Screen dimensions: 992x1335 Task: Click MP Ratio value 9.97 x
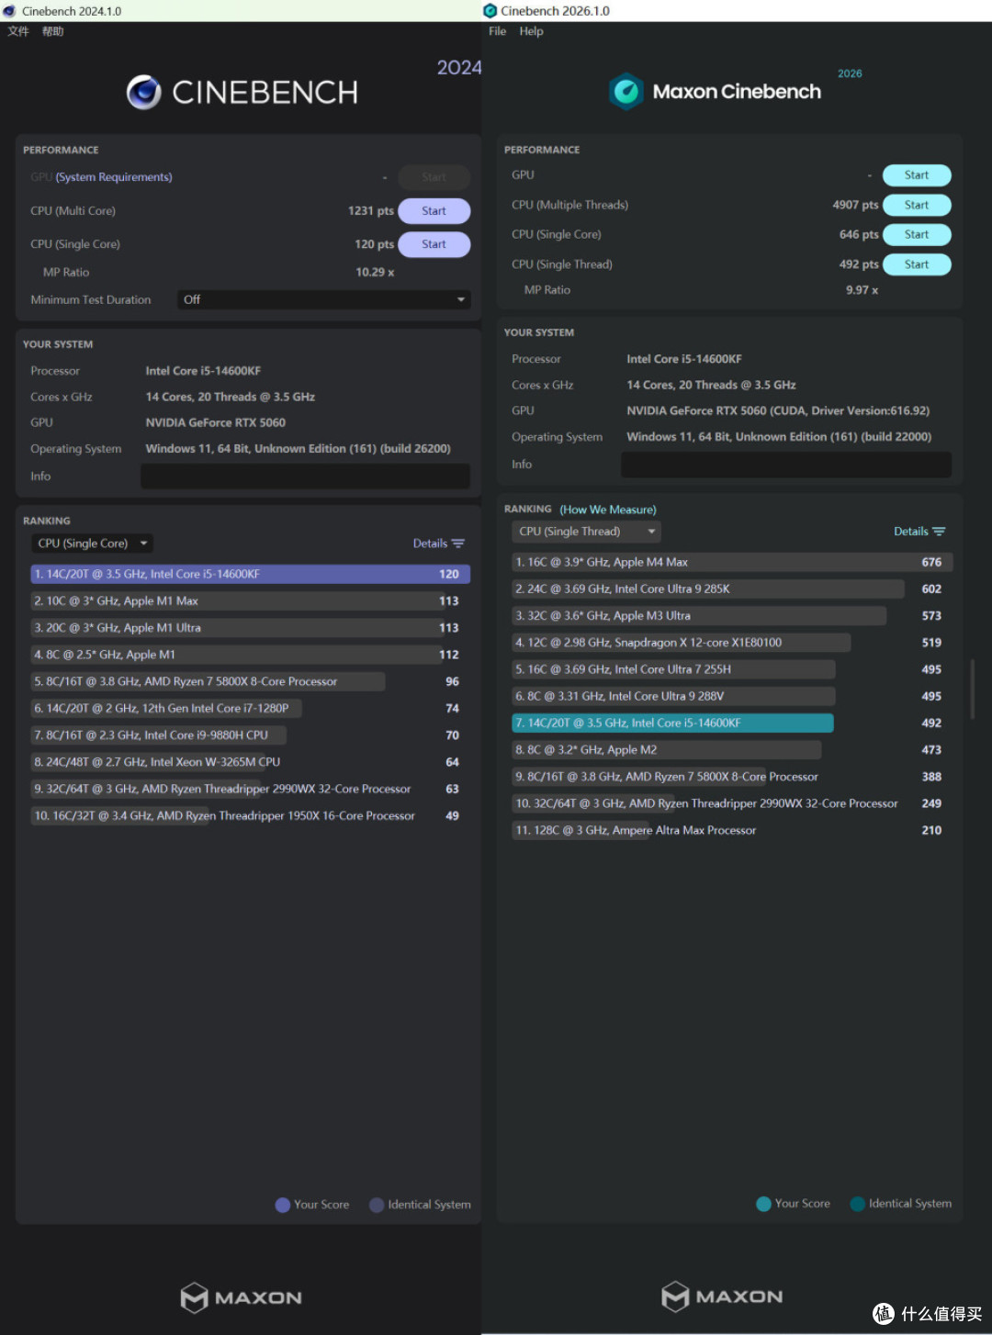click(x=862, y=290)
